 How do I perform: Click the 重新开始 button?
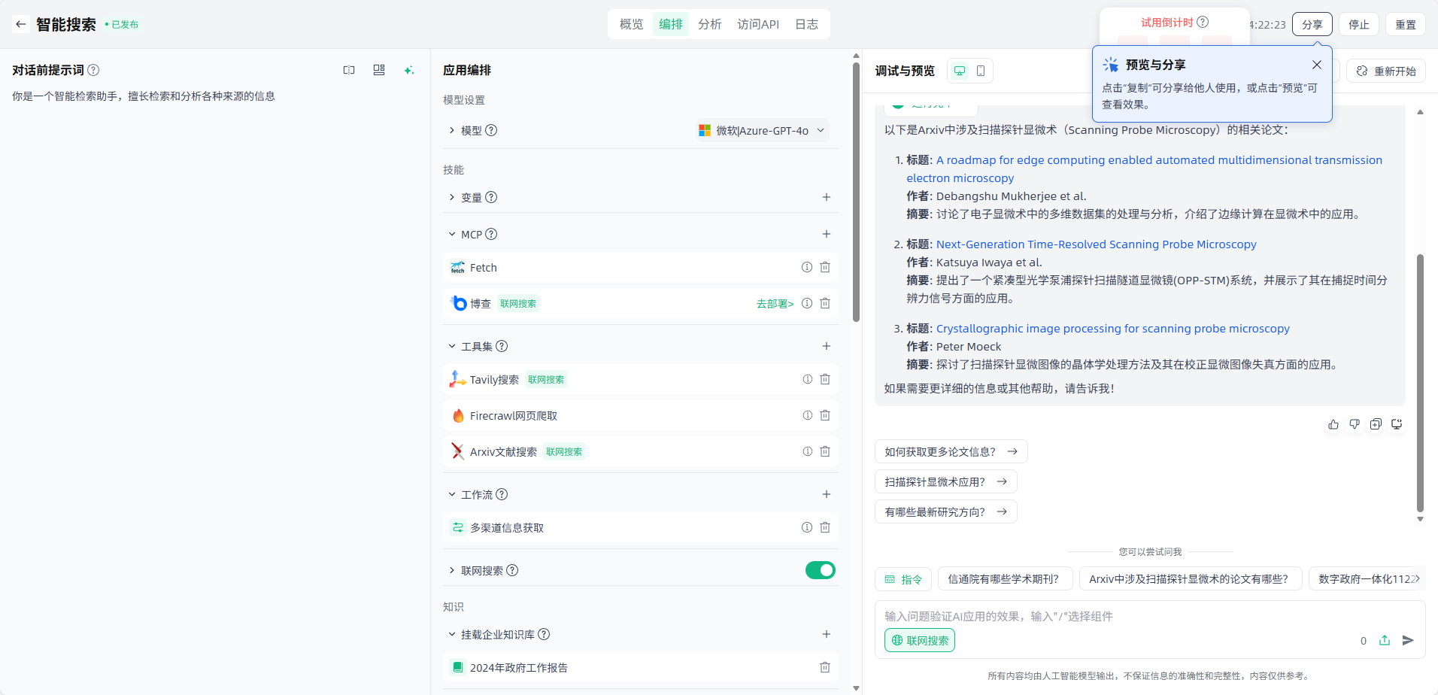(x=1386, y=71)
